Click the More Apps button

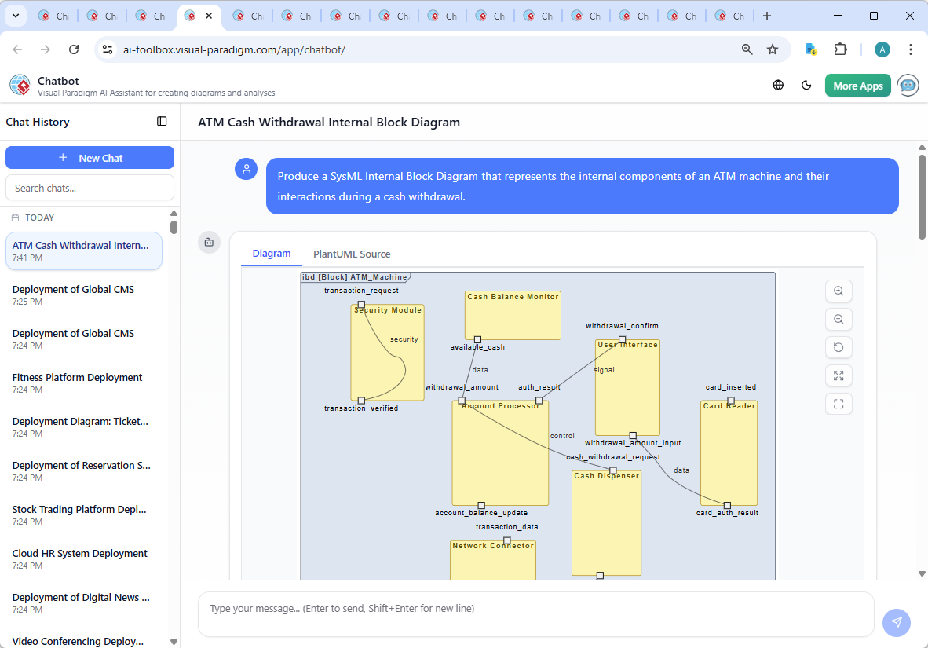[857, 85]
